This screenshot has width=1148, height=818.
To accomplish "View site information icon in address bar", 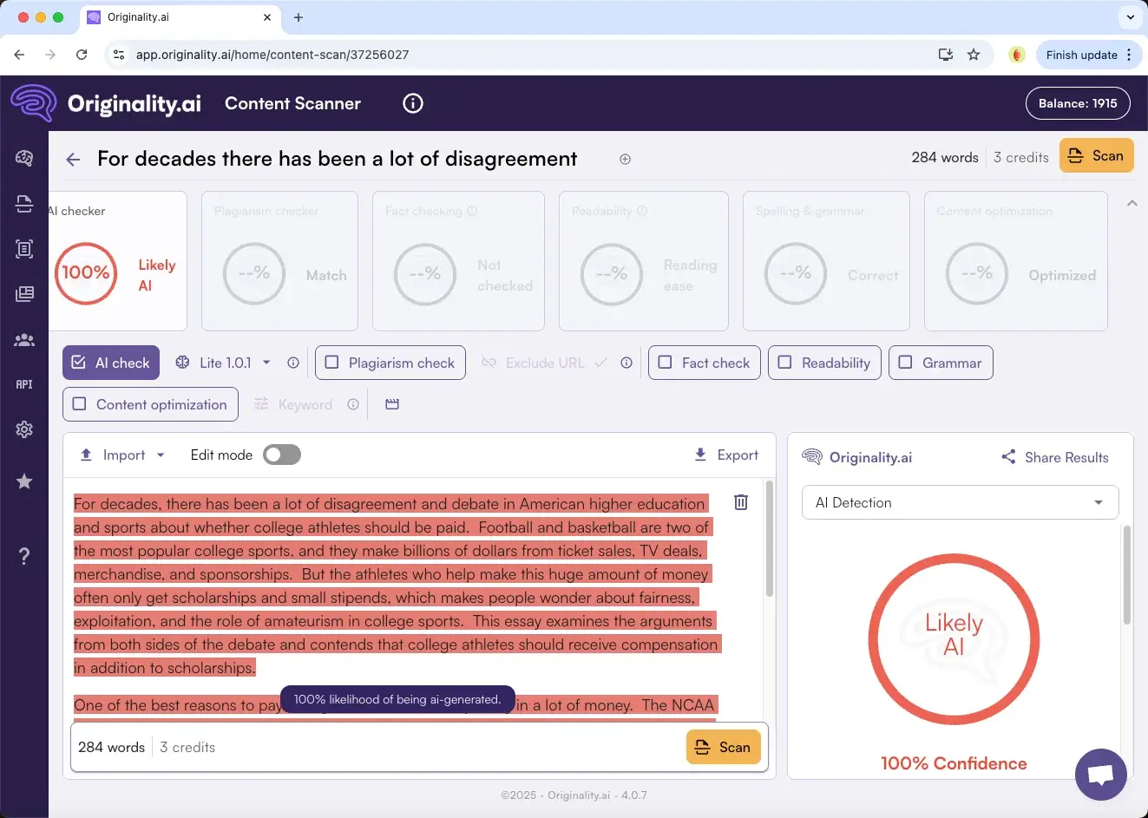I will click(x=119, y=55).
